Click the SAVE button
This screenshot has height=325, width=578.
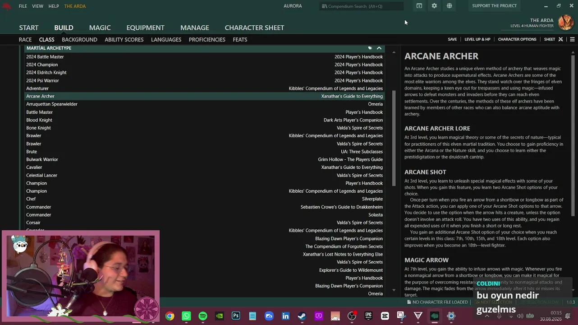pos(452,39)
